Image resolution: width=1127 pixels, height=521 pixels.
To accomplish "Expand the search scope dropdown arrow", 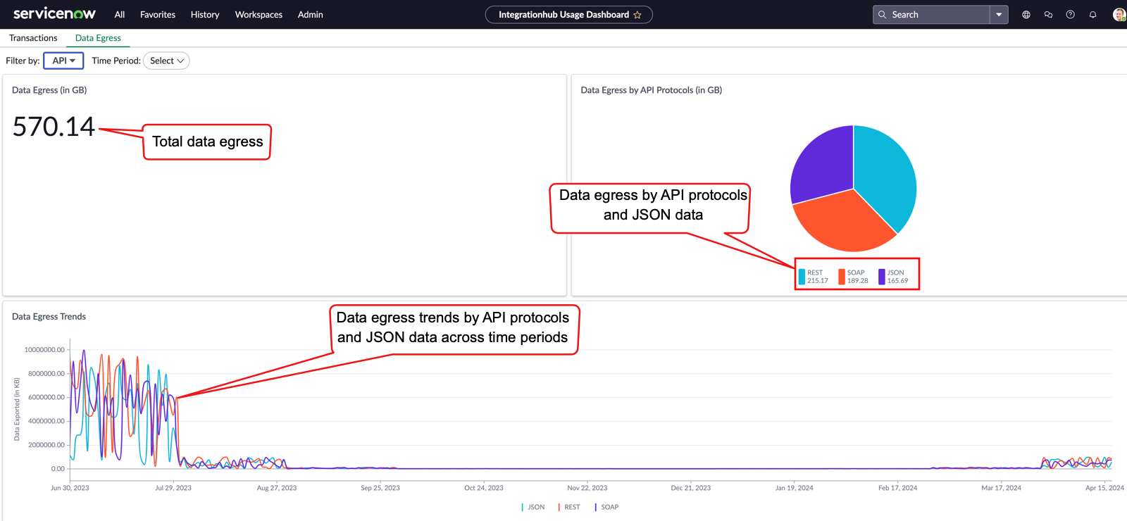I will [999, 15].
